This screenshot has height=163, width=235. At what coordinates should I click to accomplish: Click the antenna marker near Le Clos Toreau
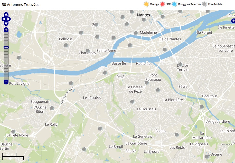point(180,64)
